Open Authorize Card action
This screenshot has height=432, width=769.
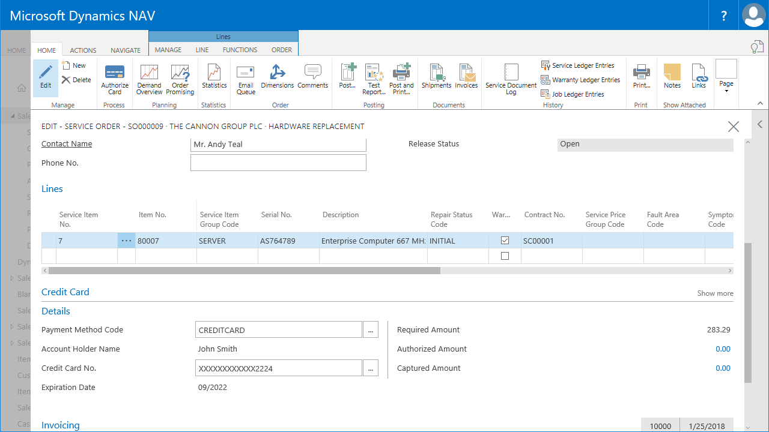coord(115,80)
